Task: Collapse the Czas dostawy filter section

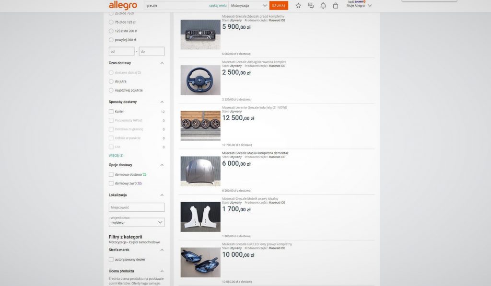Action: tap(162, 63)
